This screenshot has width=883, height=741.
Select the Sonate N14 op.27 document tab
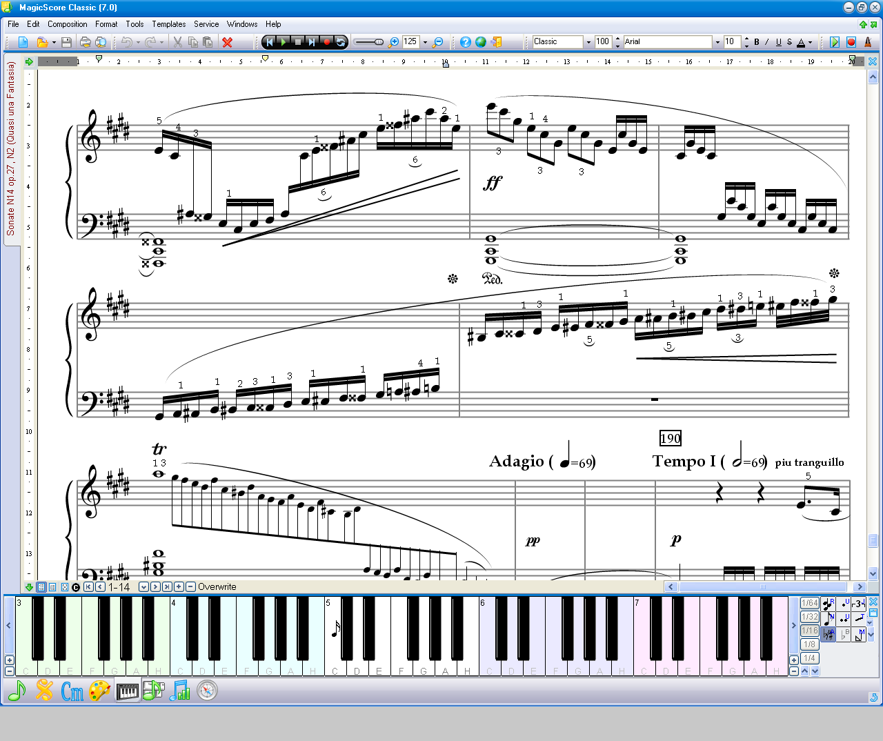(x=10, y=149)
